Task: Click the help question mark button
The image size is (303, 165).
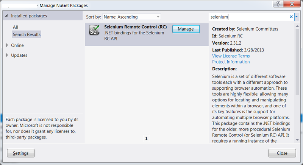Action: pos(278,4)
